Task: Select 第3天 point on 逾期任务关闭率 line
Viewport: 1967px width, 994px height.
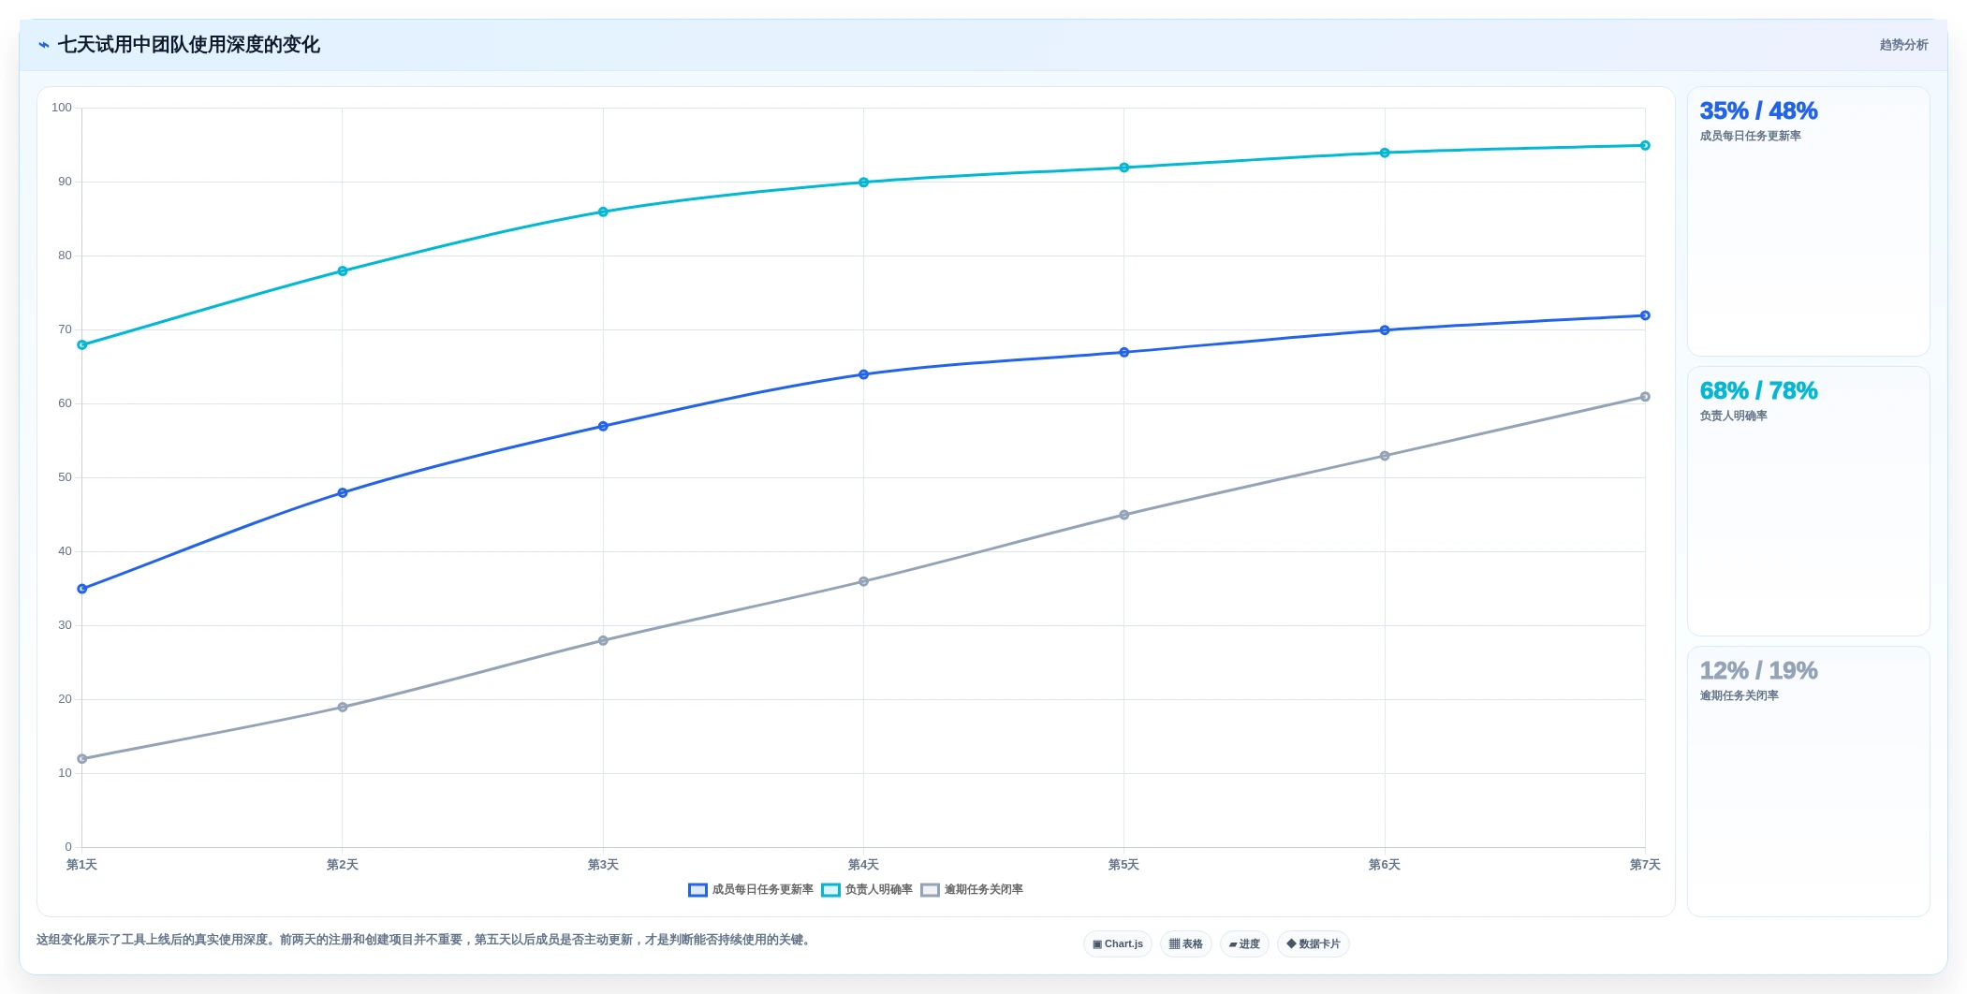Action: (603, 641)
